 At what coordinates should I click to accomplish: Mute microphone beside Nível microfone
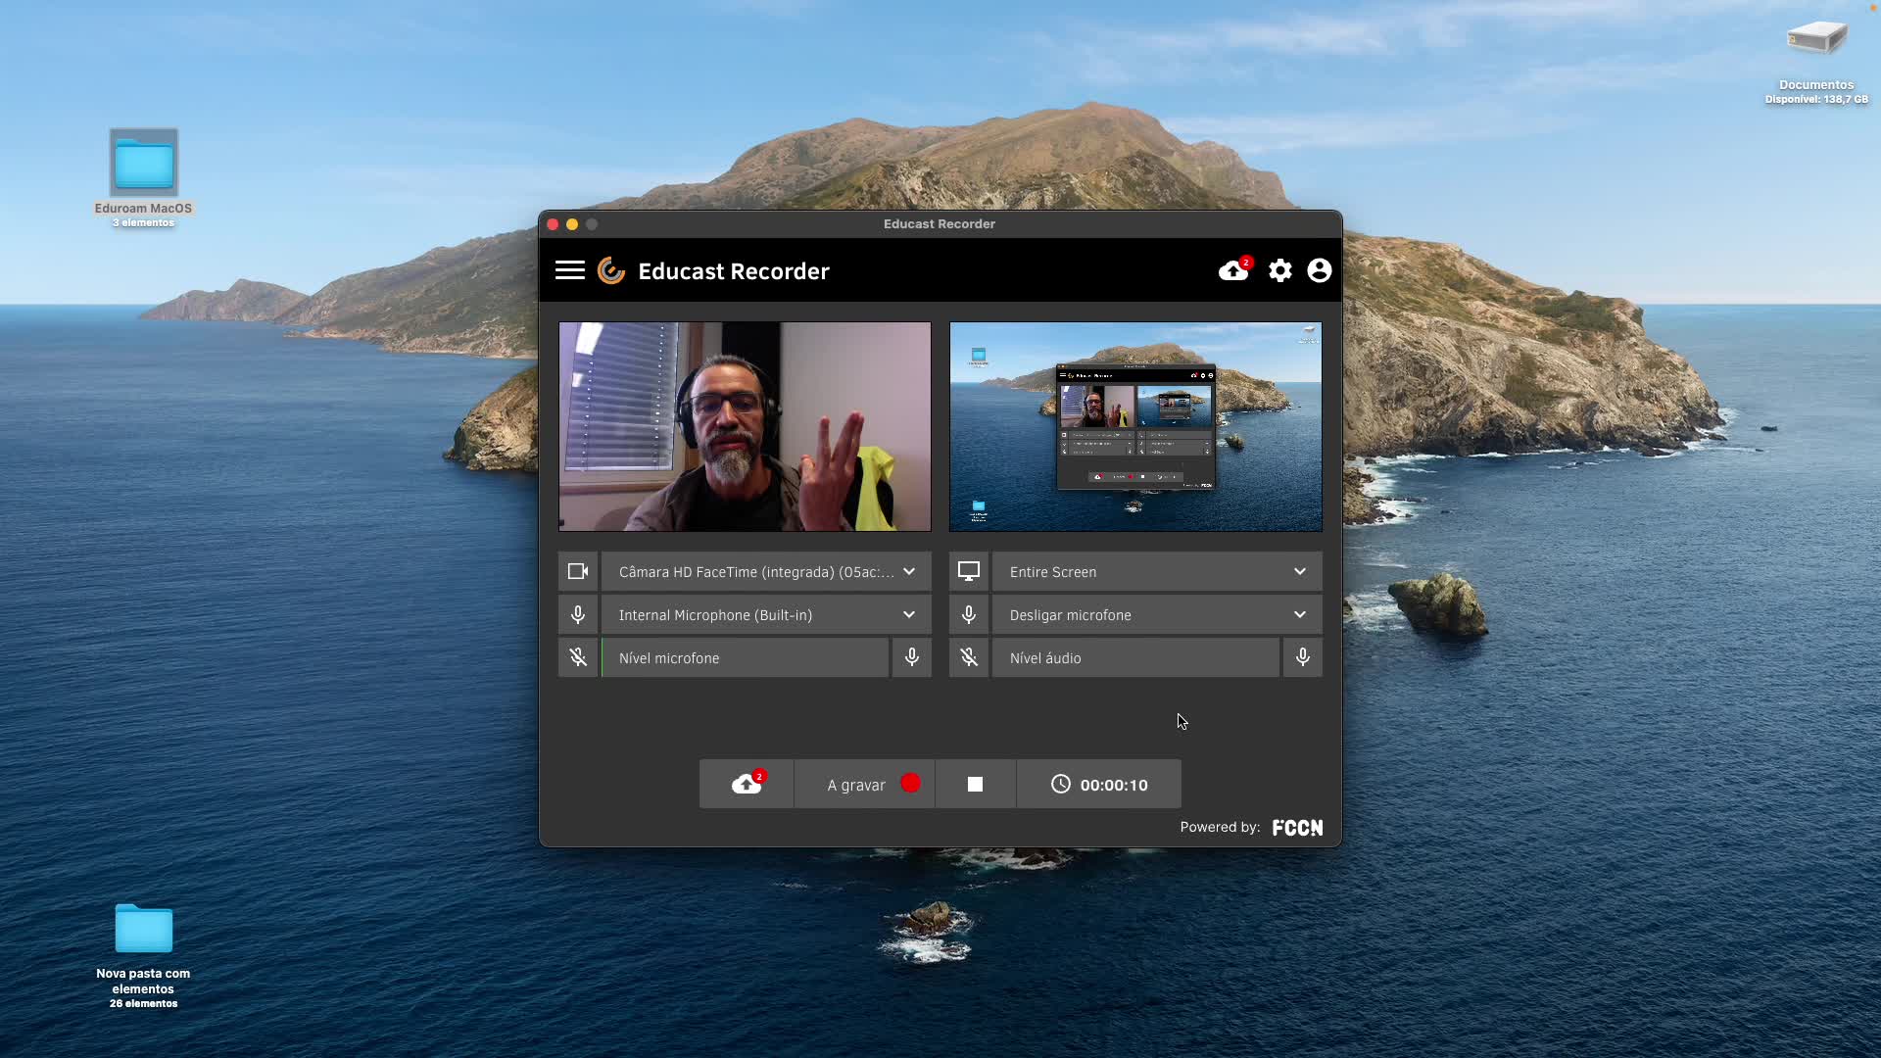click(x=578, y=657)
